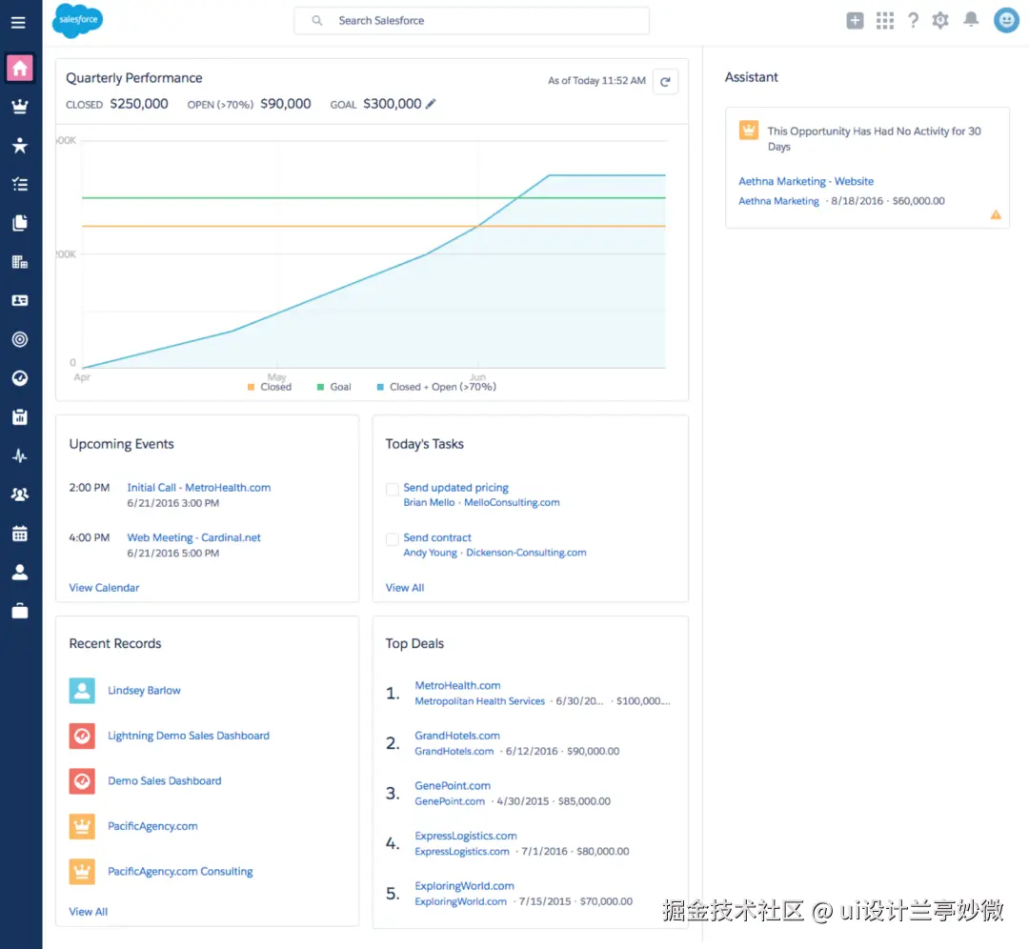Open Contacts card icon in sidebar
This screenshot has height=949, width=1029.
[20, 300]
